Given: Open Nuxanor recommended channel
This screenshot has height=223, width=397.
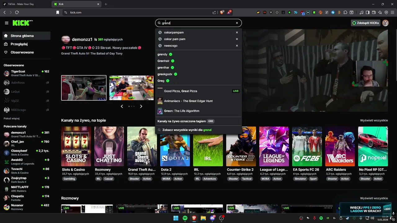Looking at the screenshot, I should coord(26,207).
